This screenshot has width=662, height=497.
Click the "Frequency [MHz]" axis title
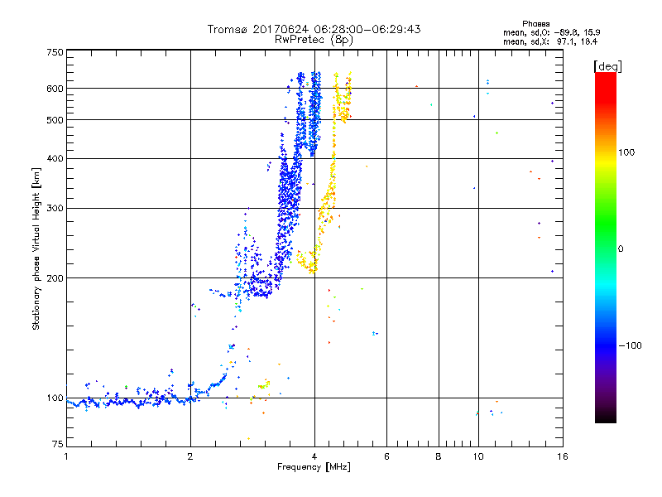(x=314, y=467)
